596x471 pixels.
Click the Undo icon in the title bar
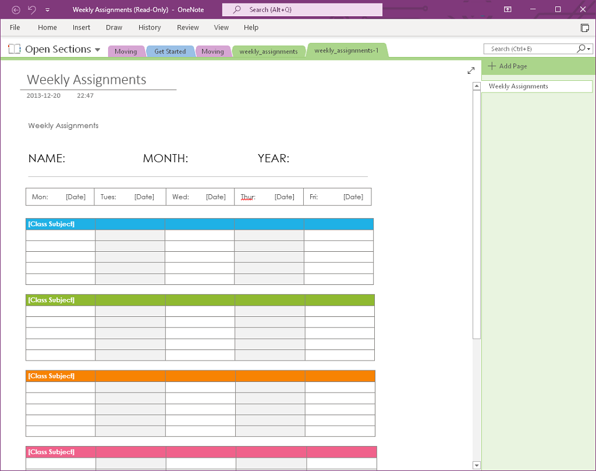(x=32, y=9)
